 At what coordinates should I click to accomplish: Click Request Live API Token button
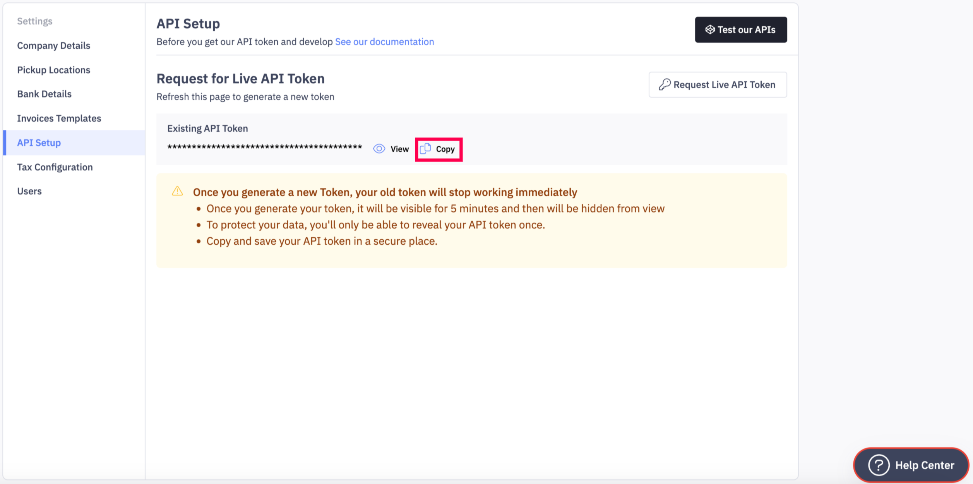click(x=718, y=84)
